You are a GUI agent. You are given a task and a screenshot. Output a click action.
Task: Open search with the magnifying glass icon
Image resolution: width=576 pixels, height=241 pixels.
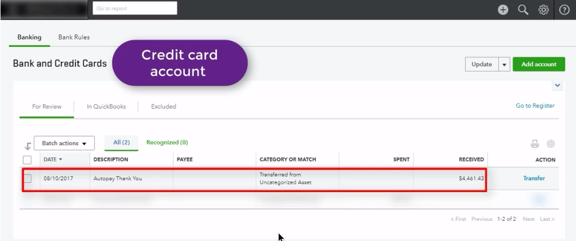click(x=523, y=10)
